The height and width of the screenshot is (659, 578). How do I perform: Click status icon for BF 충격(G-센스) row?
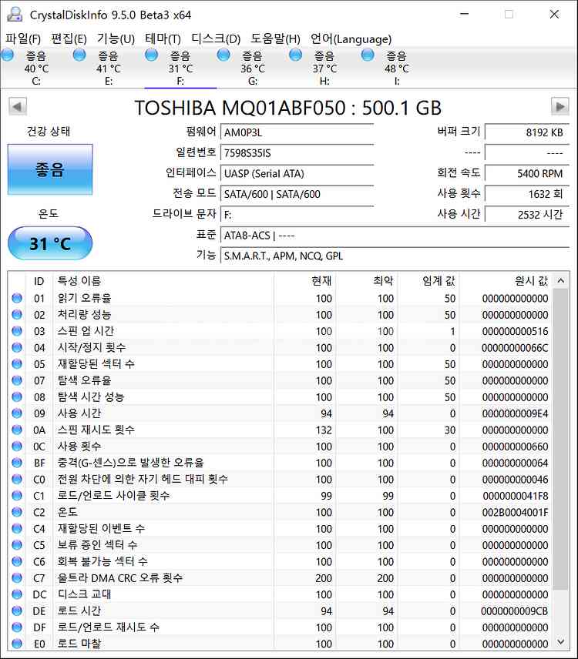17,463
